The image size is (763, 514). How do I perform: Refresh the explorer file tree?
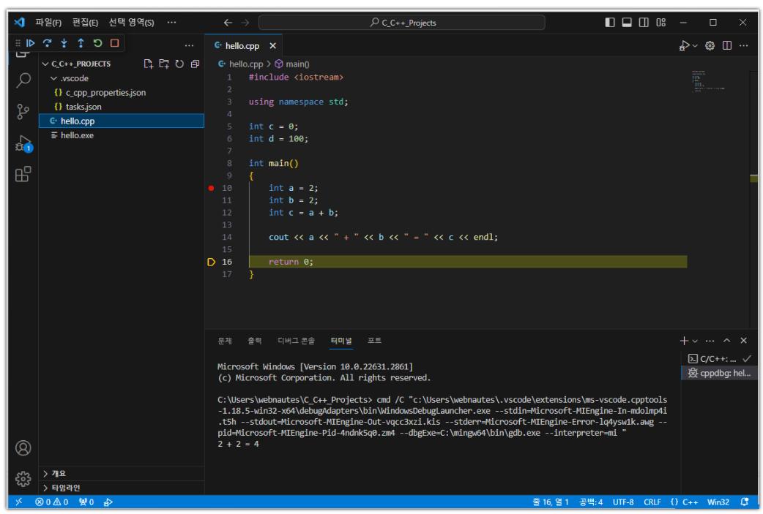point(179,64)
